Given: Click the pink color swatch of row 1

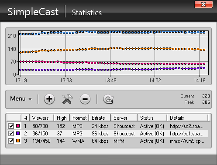Looking at the screenshot, I should [18, 126].
